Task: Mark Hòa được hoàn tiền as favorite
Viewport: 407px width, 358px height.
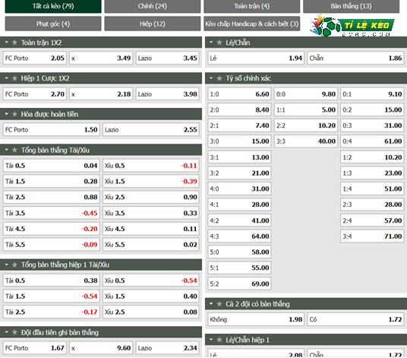Action: tap(14, 114)
